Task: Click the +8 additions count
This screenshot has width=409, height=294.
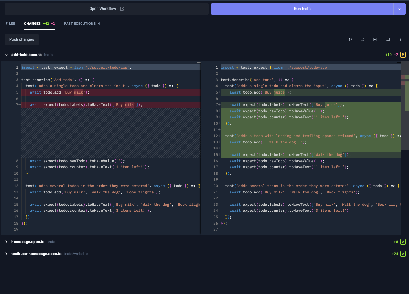Action: tap(396, 242)
